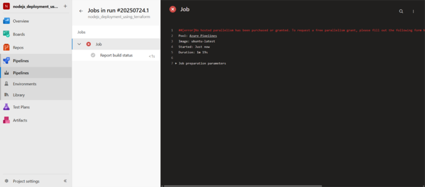Image resolution: width=425 pixels, height=187 pixels.
Task: Open the Repos icon in sidebar
Action: click(6, 47)
